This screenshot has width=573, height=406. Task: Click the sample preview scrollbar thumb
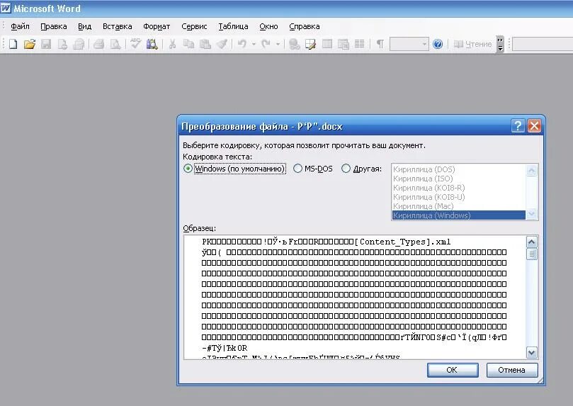[531, 254]
